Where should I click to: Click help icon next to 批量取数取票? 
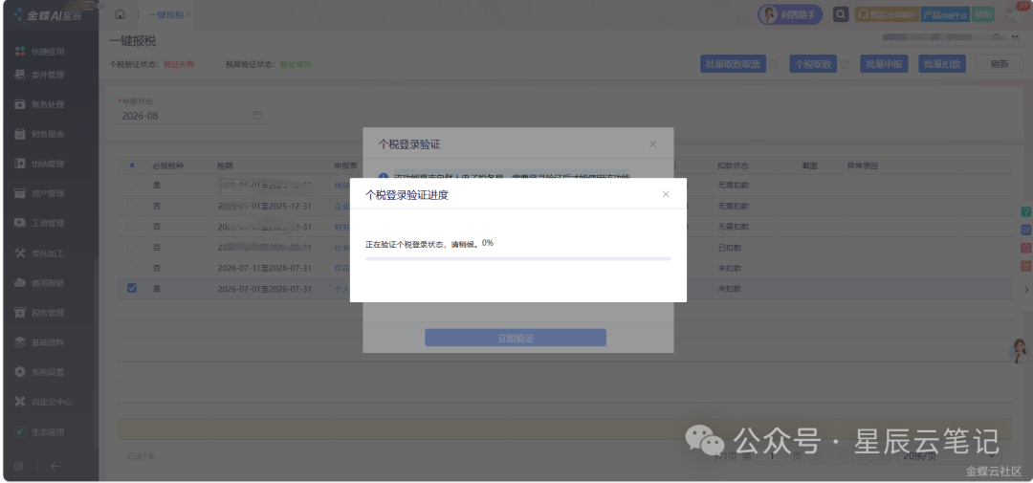tap(774, 65)
